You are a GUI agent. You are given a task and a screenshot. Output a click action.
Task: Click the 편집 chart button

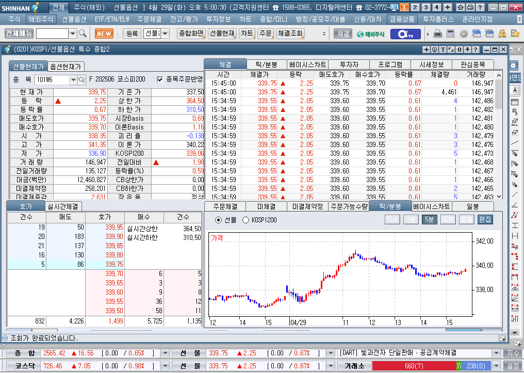[x=485, y=219]
